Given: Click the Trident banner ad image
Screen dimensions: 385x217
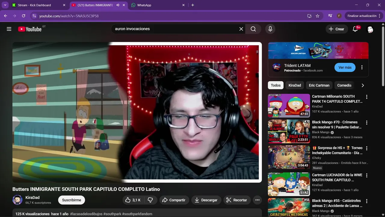Looking at the screenshot, I should (318, 50).
